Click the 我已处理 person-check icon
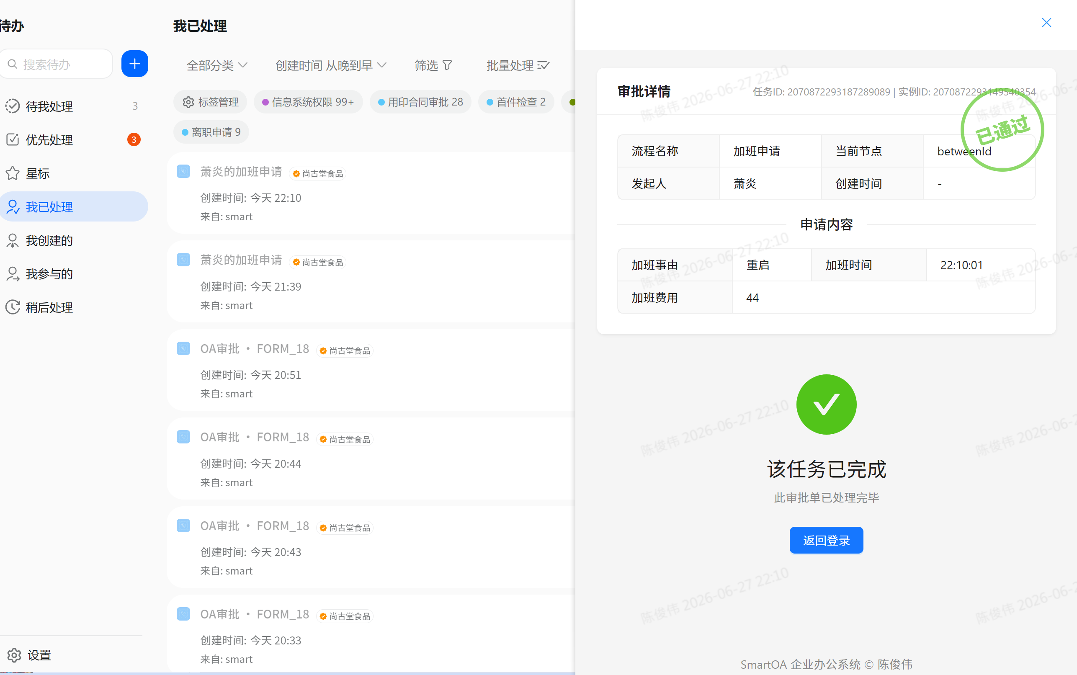The width and height of the screenshot is (1077, 675). 13,207
